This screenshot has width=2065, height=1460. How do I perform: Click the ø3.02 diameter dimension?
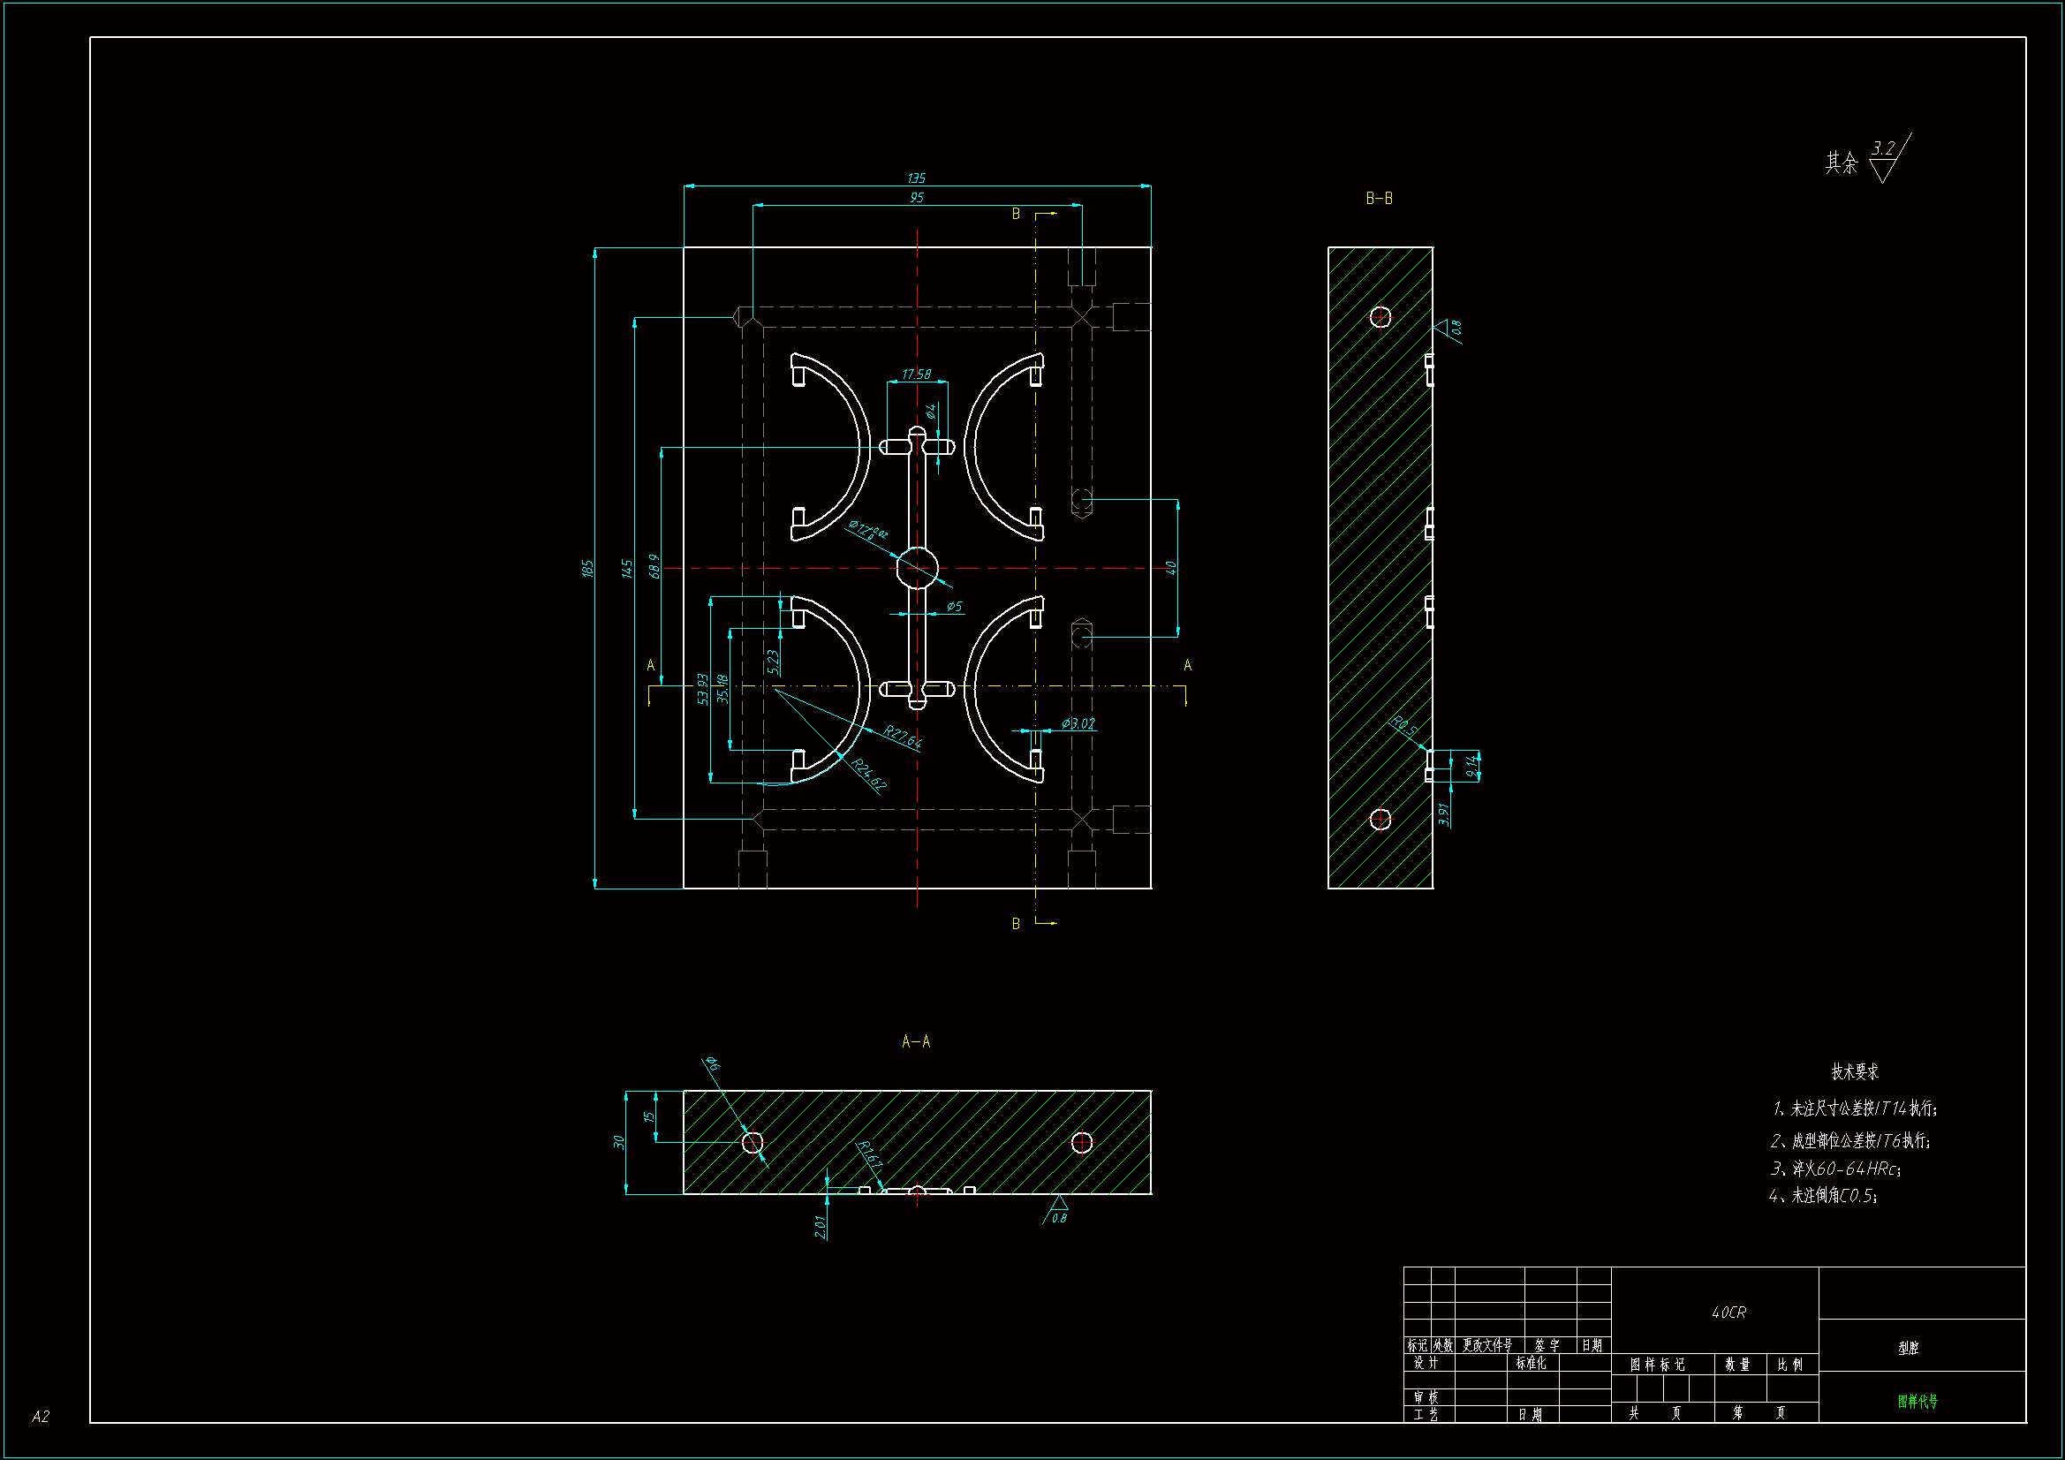pyautogui.click(x=1078, y=723)
